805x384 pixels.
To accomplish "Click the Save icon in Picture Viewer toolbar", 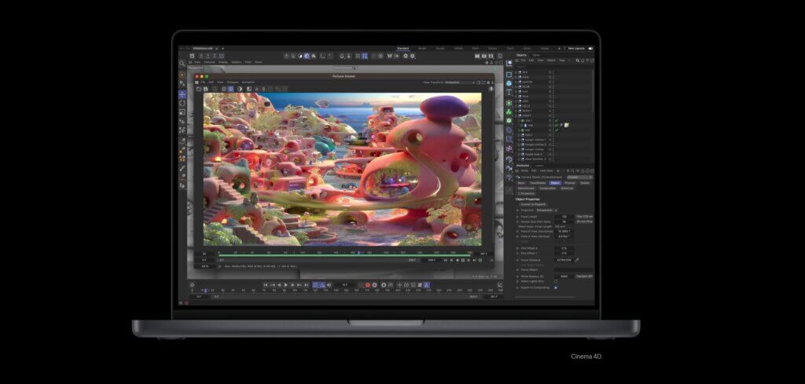I will click(205, 89).
